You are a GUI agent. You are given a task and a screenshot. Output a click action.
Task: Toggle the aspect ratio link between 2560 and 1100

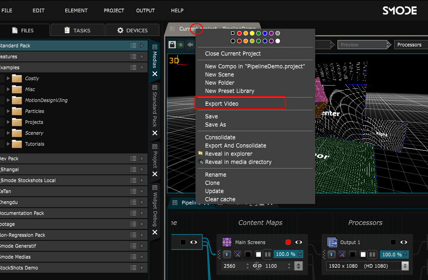point(257,266)
